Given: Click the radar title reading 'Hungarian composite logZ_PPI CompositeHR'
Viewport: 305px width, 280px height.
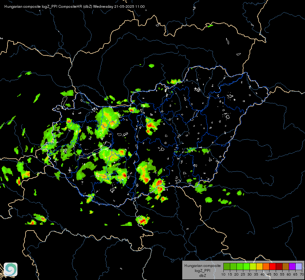Looking at the screenshot, I should point(43,7).
